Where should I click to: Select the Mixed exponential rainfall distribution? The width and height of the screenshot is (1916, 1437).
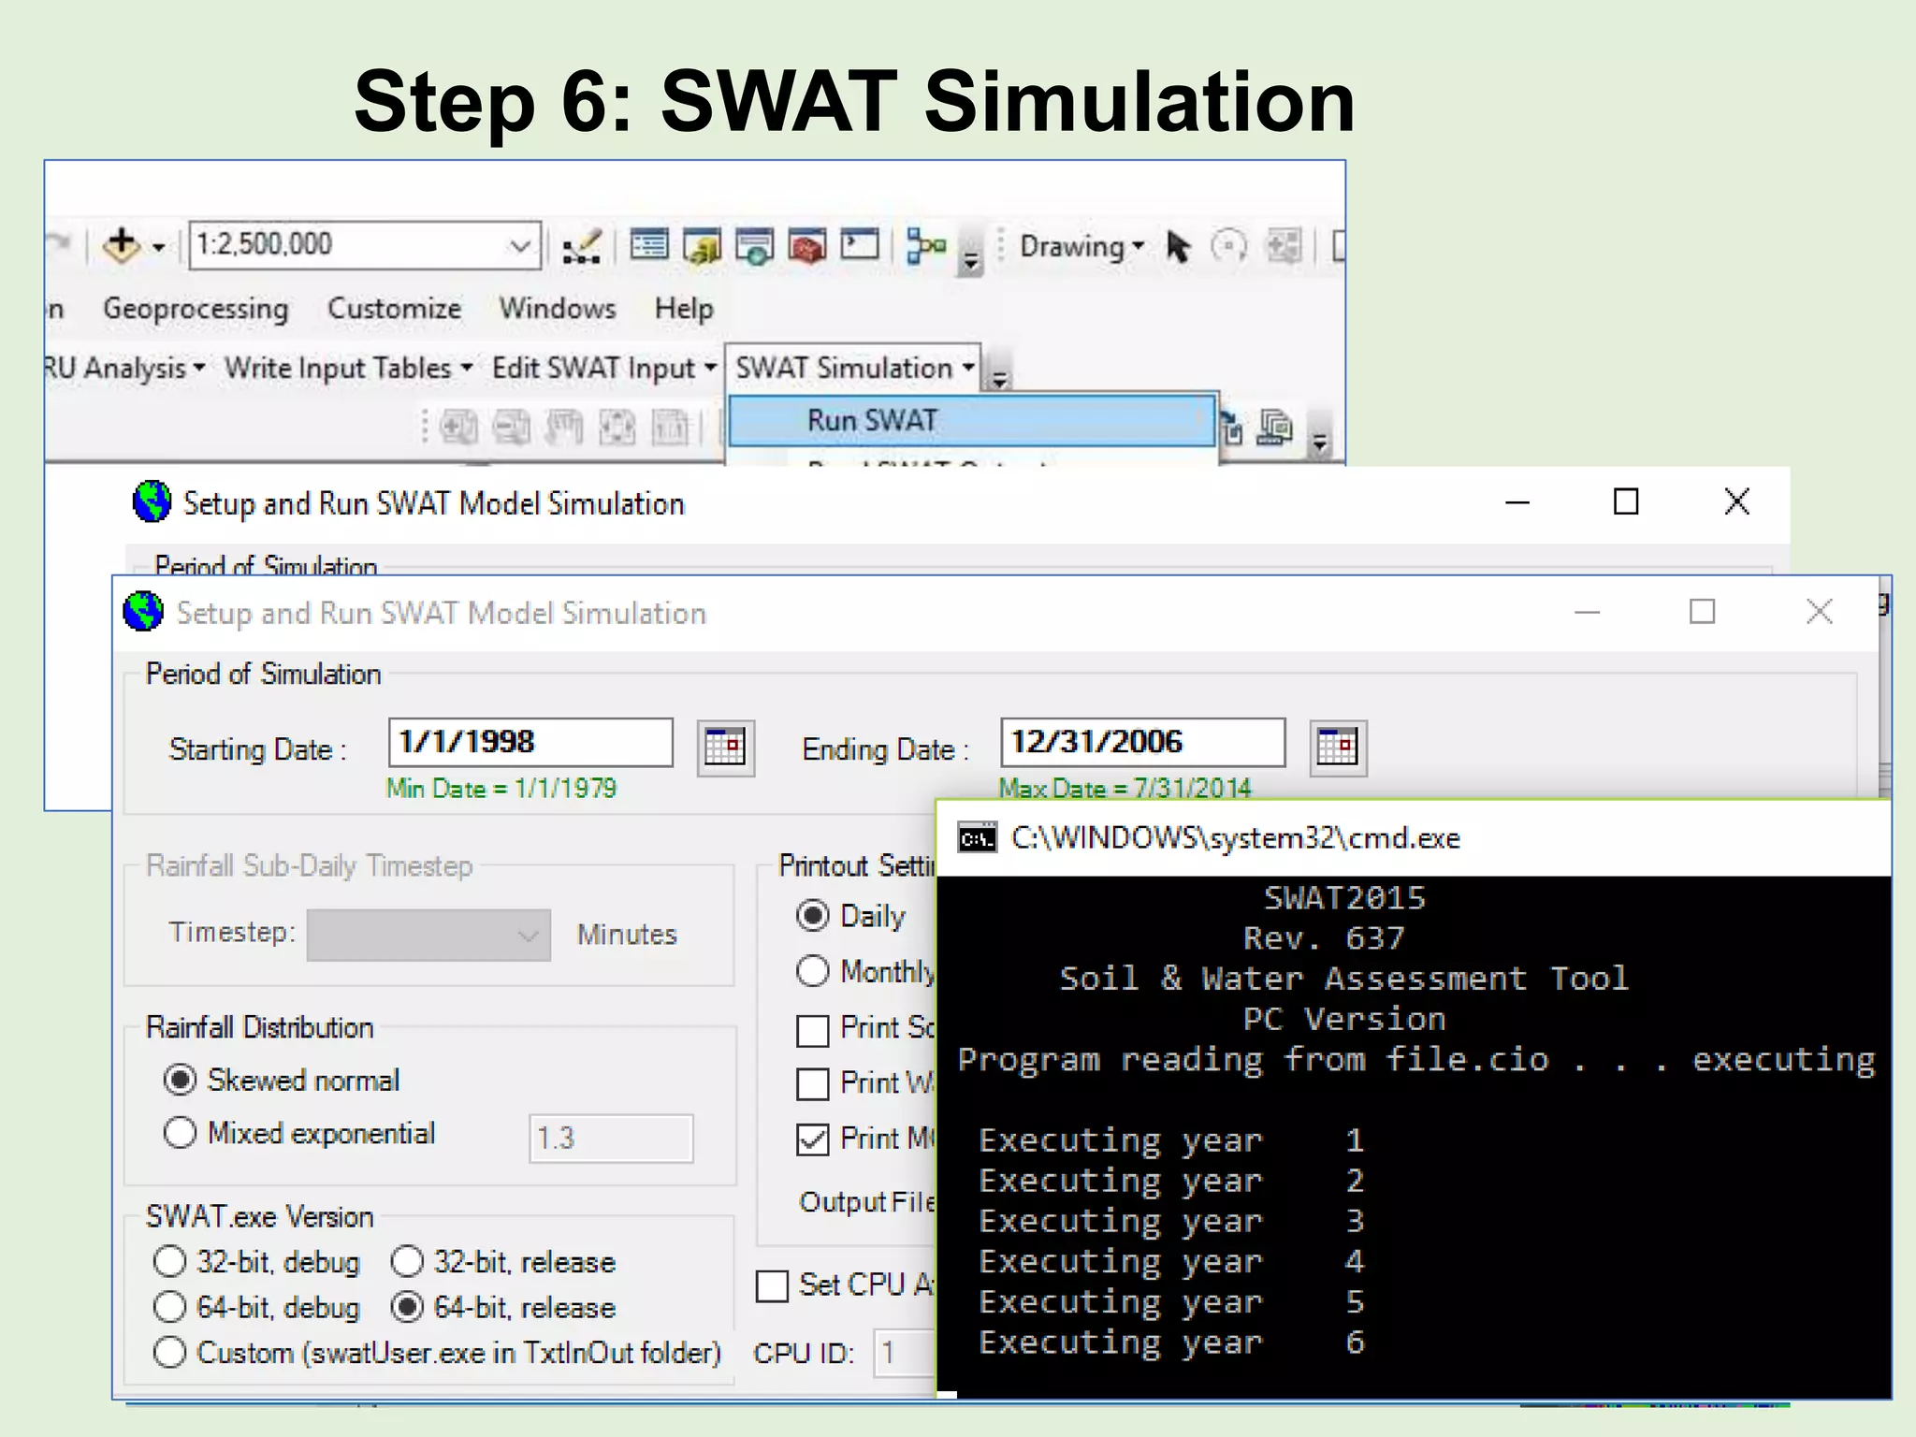click(180, 1133)
